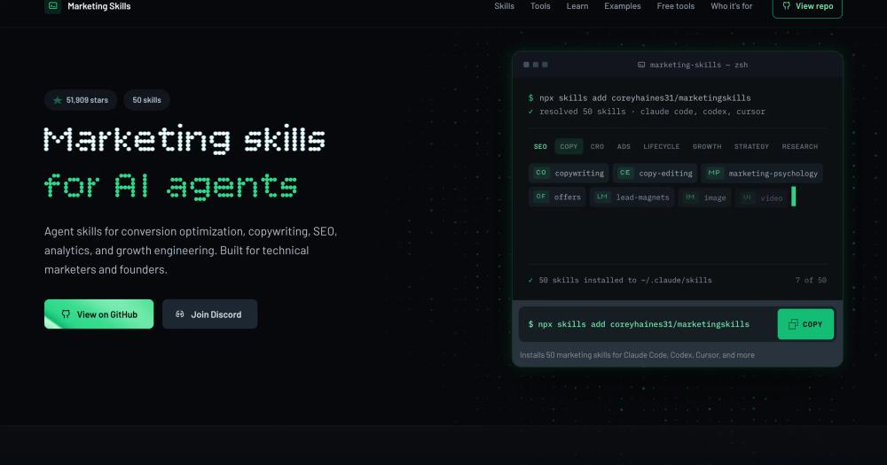Click 'Installs 50 marketing skills' caption

637,355
